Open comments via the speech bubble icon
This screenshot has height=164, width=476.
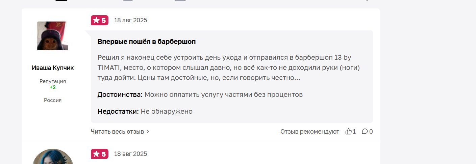click(x=365, y=132)
